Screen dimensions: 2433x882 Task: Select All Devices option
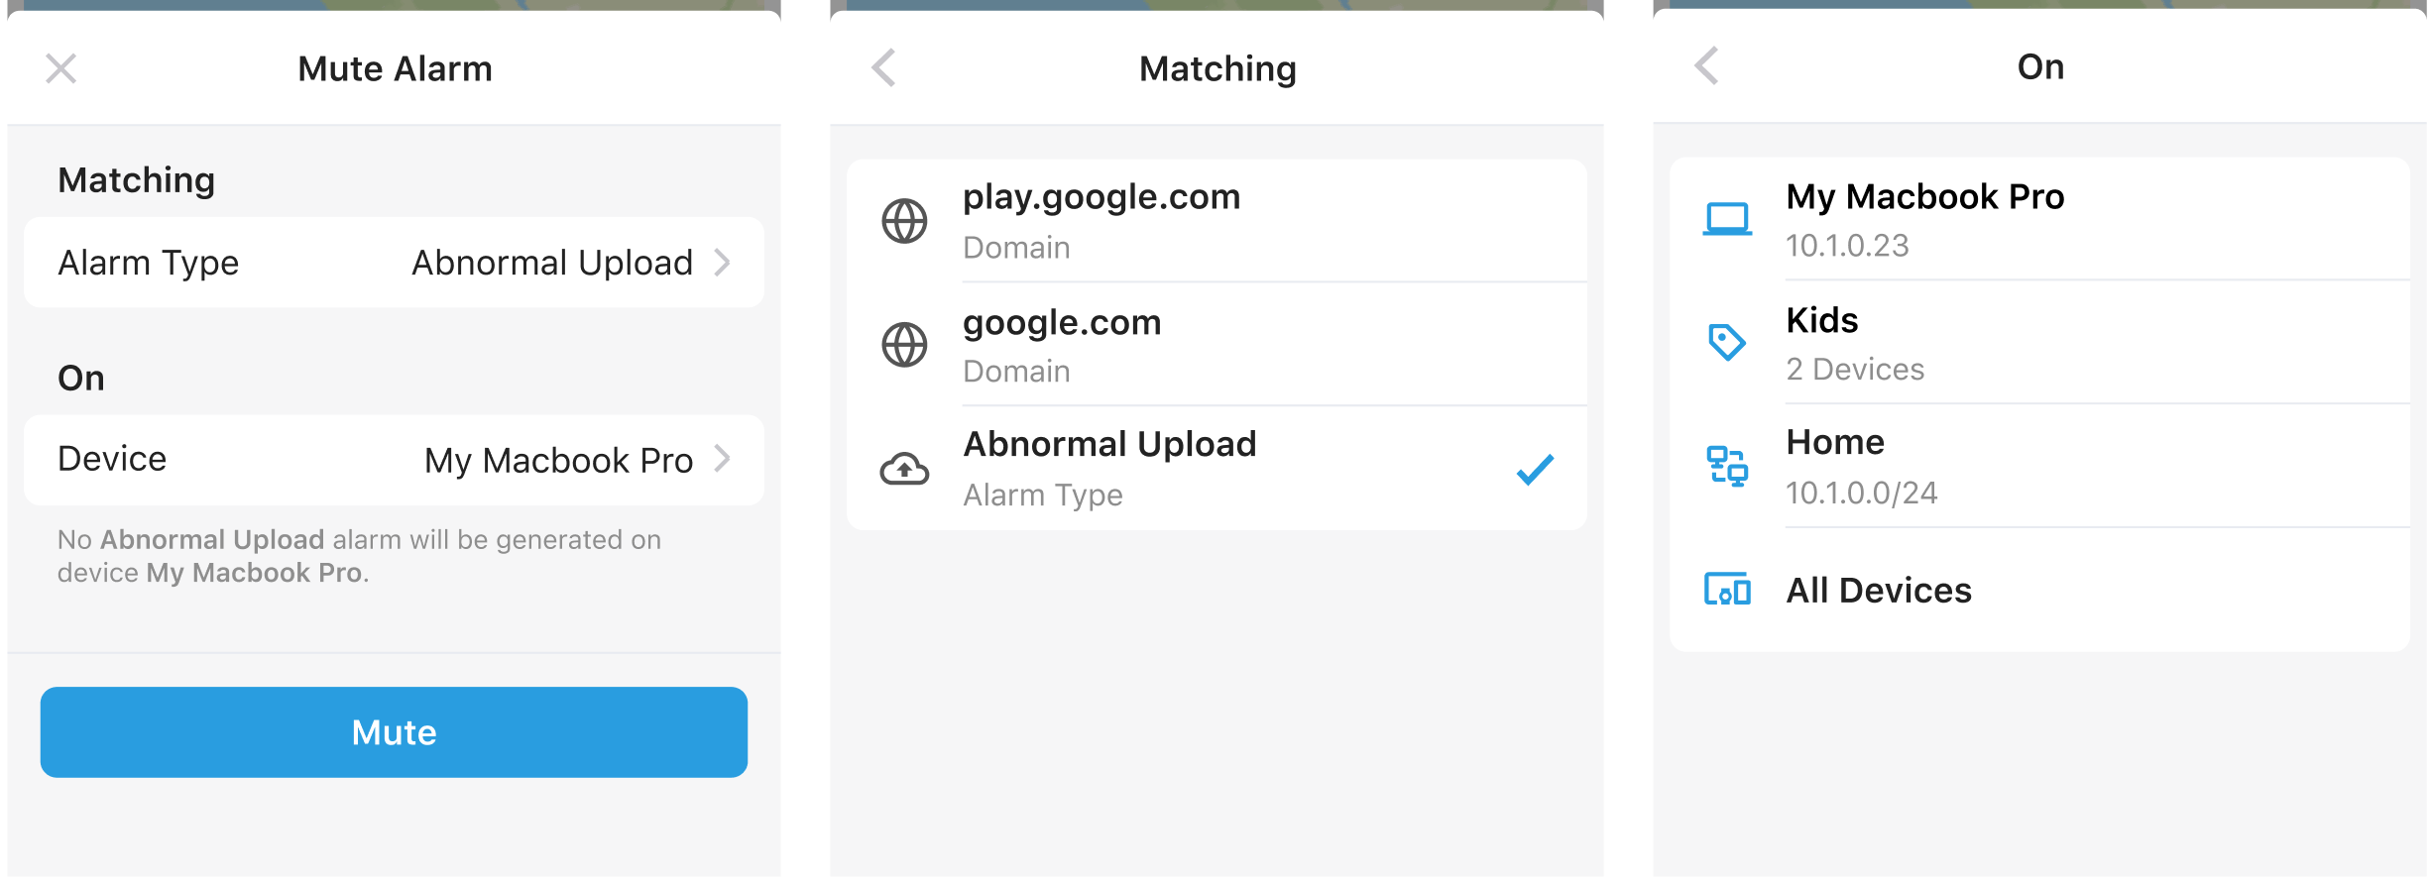[x=2039, y=590]
